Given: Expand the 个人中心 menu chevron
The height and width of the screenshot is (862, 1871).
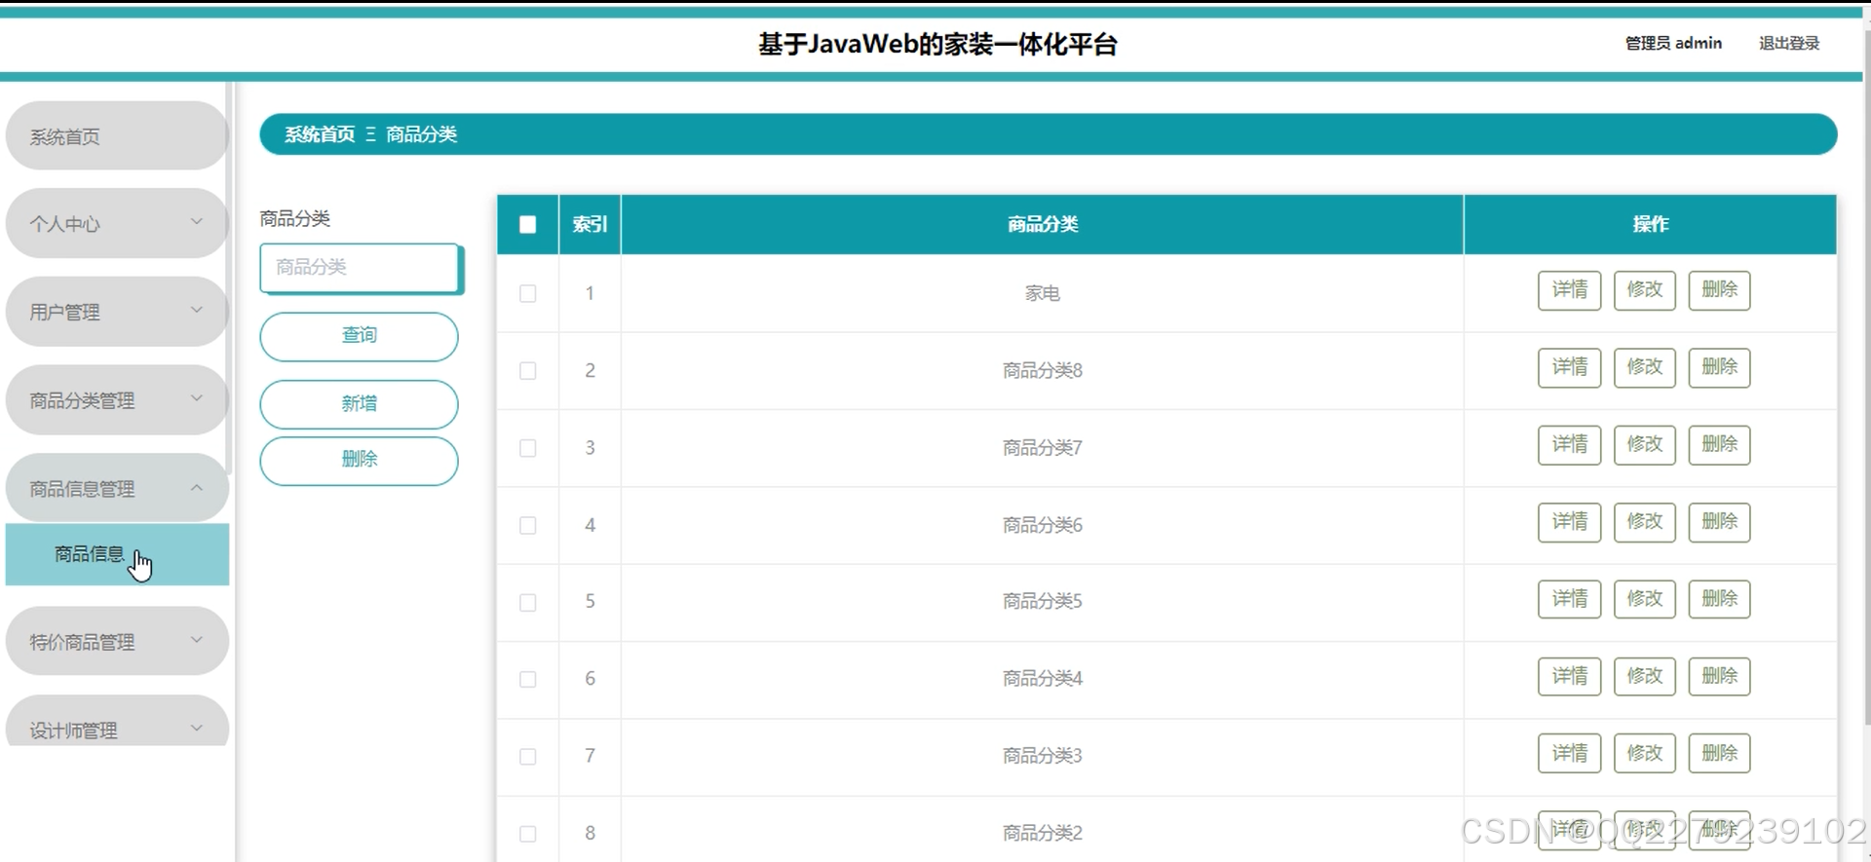Looking at the screenshot, I should coord(196,222).
